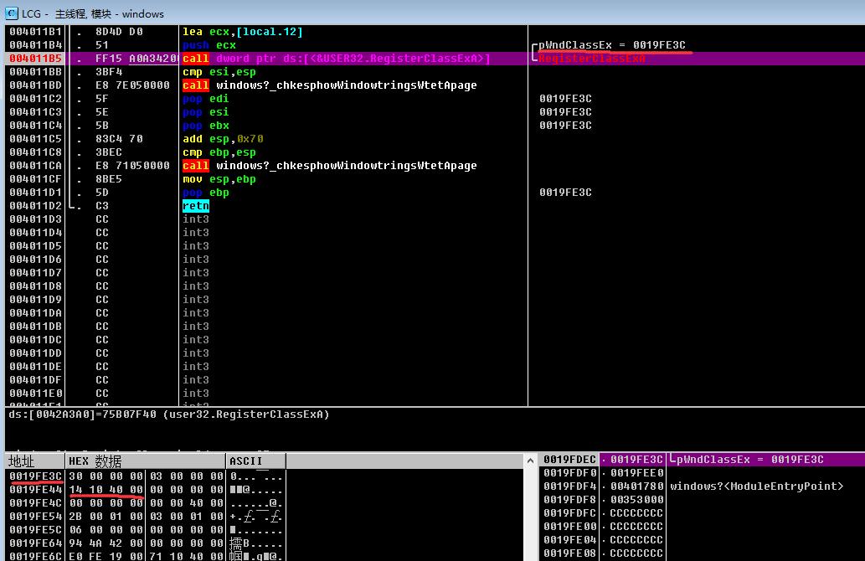Click the ModuleEntryPoint stack entry

tap(756, 486)
